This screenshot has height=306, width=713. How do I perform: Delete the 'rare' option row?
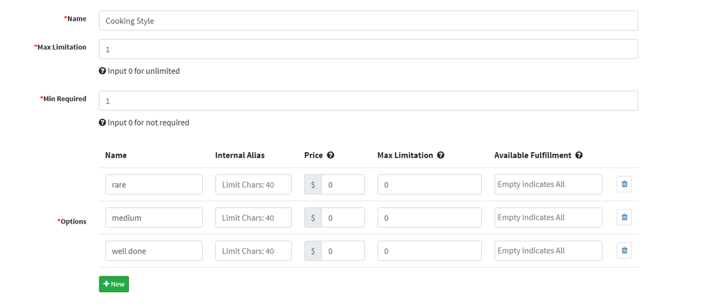(x=624, y=184)
